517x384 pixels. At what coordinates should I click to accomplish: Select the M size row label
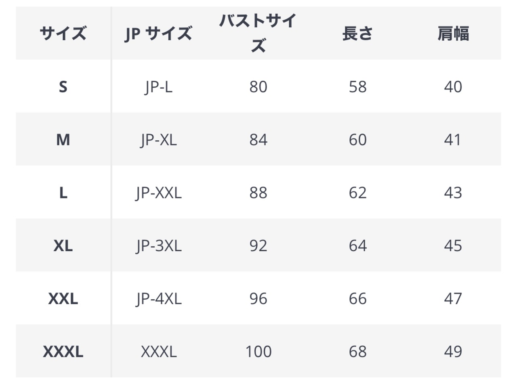pos(63,140)
